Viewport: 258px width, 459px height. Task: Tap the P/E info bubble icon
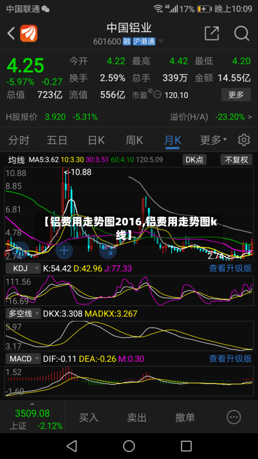[x=157, y=94]
